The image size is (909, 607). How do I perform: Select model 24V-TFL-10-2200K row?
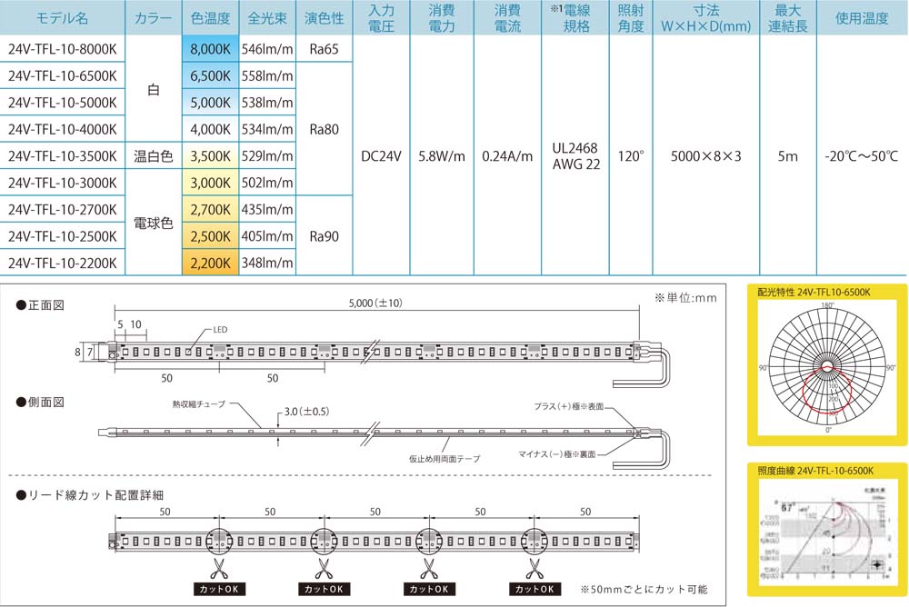click(63, 263)
